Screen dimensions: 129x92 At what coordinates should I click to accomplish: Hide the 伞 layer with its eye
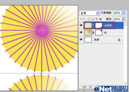pos(81,32)
